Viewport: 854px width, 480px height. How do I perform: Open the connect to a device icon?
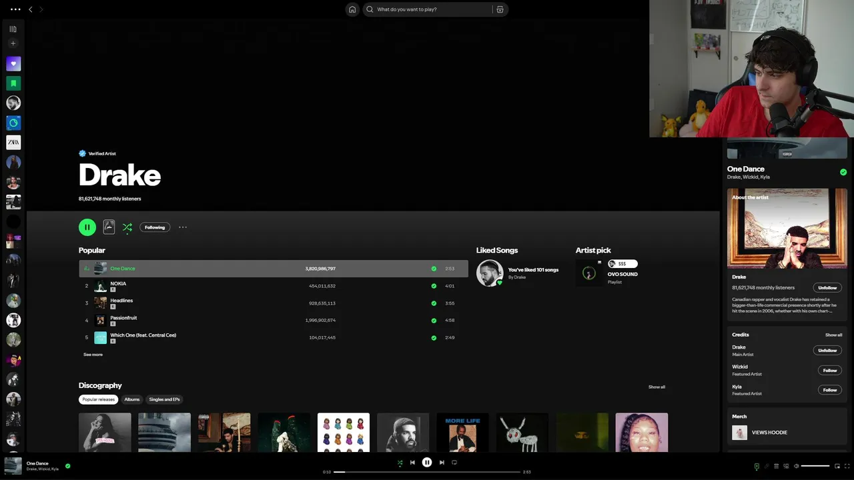[786, 466]
